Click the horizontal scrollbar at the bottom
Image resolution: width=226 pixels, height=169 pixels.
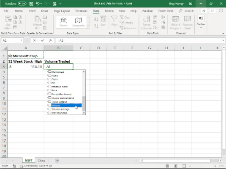(177, 161)
